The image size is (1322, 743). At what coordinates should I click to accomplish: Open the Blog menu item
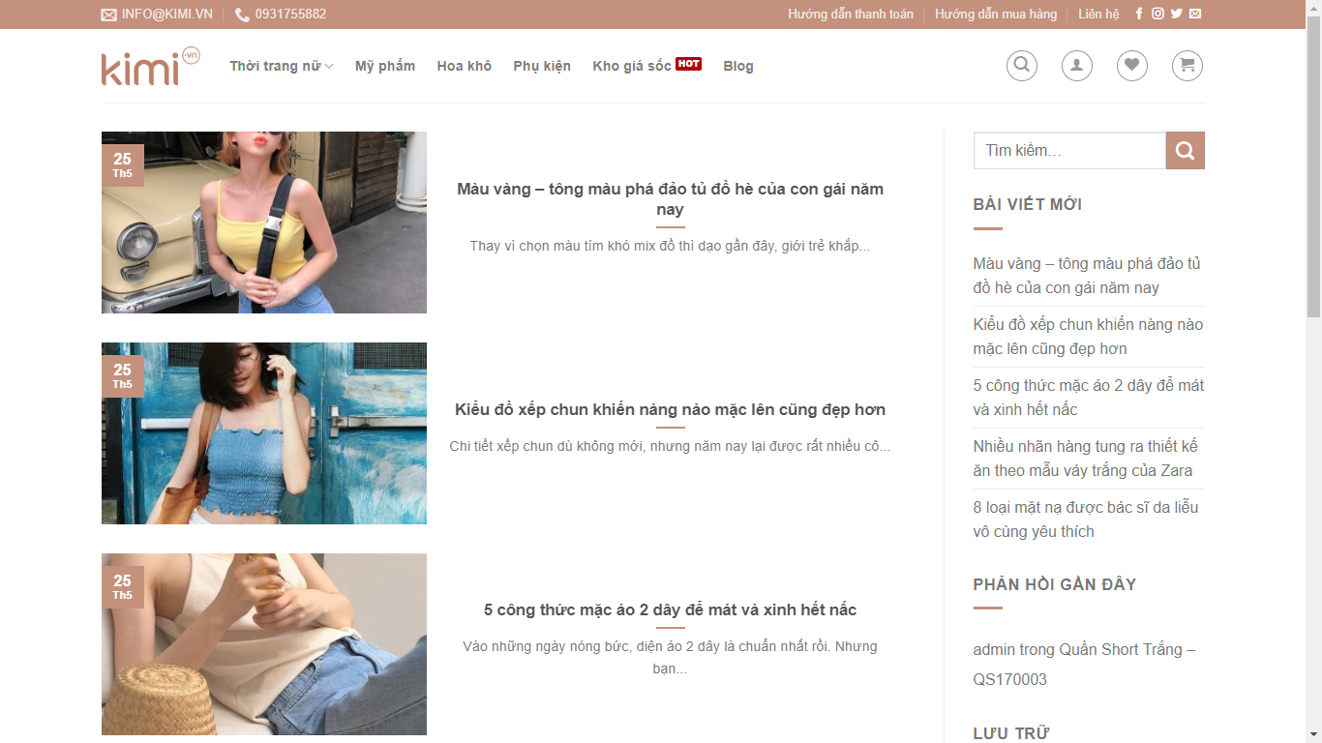click(737, 66)
